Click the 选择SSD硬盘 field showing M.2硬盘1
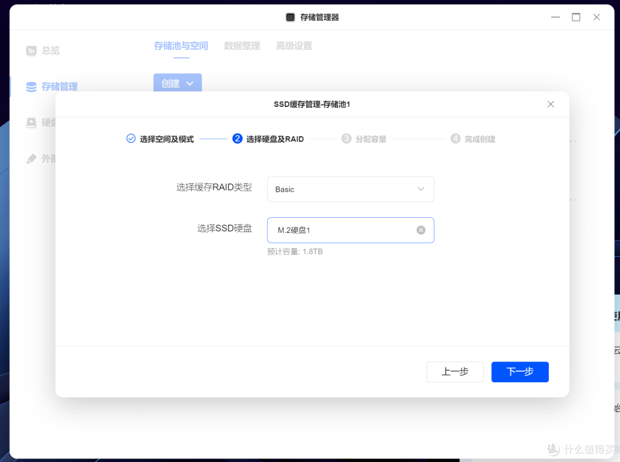 click(x=350, y=230)
